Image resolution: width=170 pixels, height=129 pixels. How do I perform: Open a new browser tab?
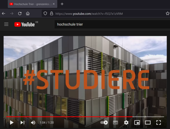tap(62, 4)
